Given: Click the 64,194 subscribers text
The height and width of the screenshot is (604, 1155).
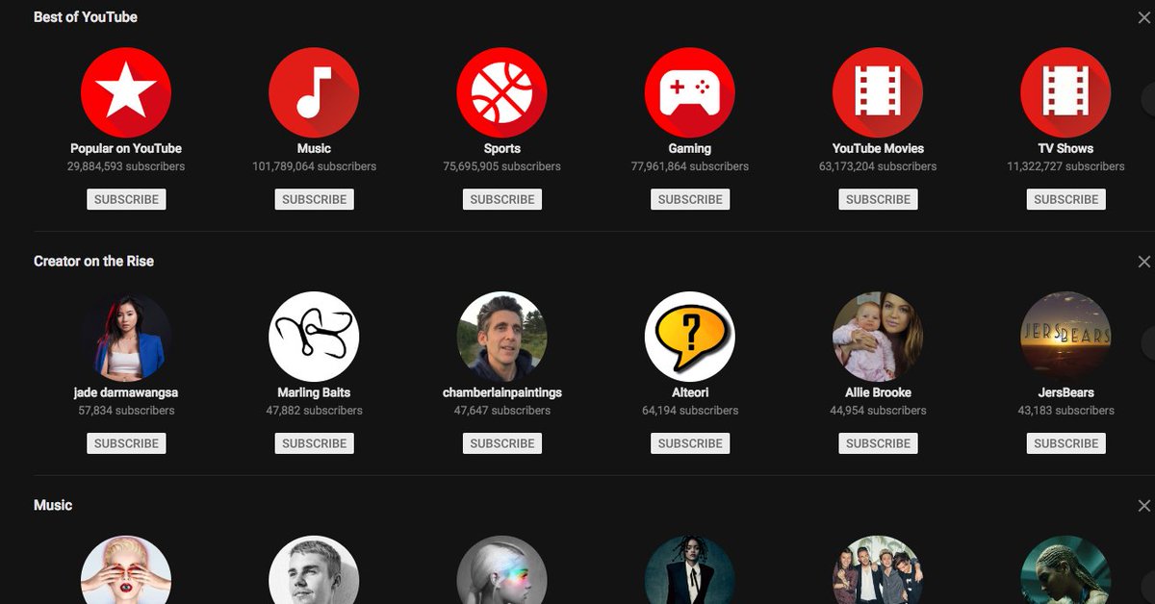Looking at the screenshot, I should pos(689,411).
